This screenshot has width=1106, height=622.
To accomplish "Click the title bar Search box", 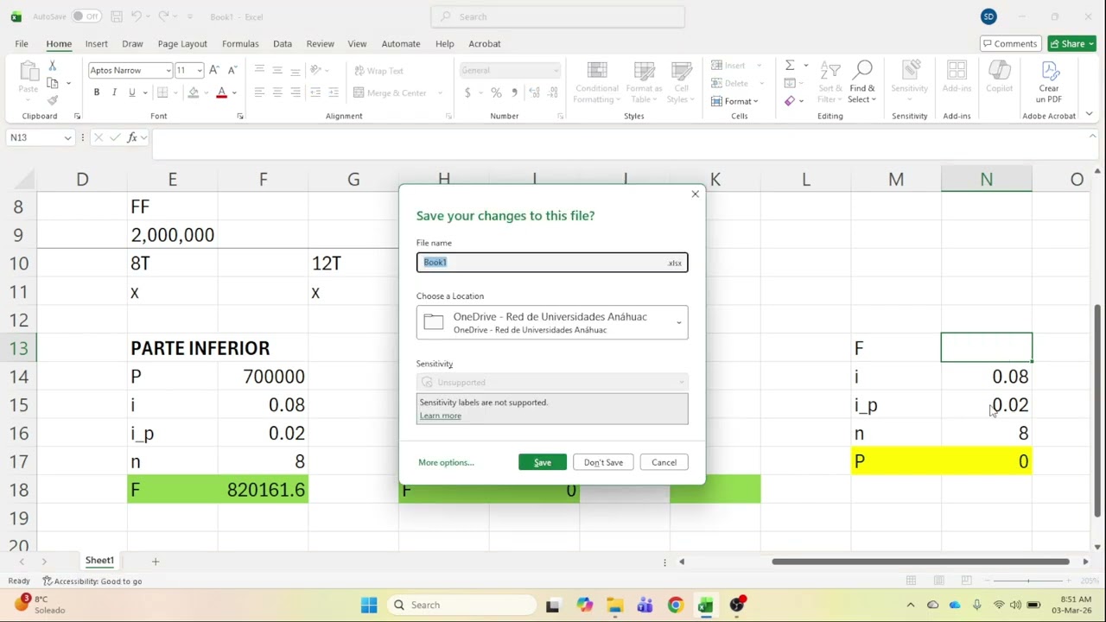I will [557, 16].
